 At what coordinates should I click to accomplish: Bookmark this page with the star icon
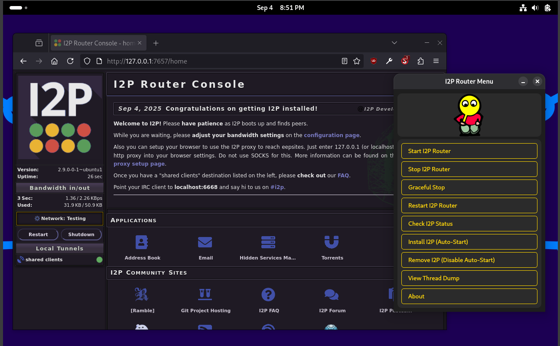click(357, 61)
